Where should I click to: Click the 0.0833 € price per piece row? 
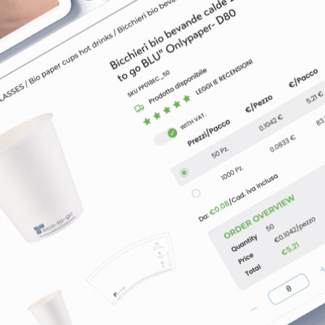(x=282, y=144)
